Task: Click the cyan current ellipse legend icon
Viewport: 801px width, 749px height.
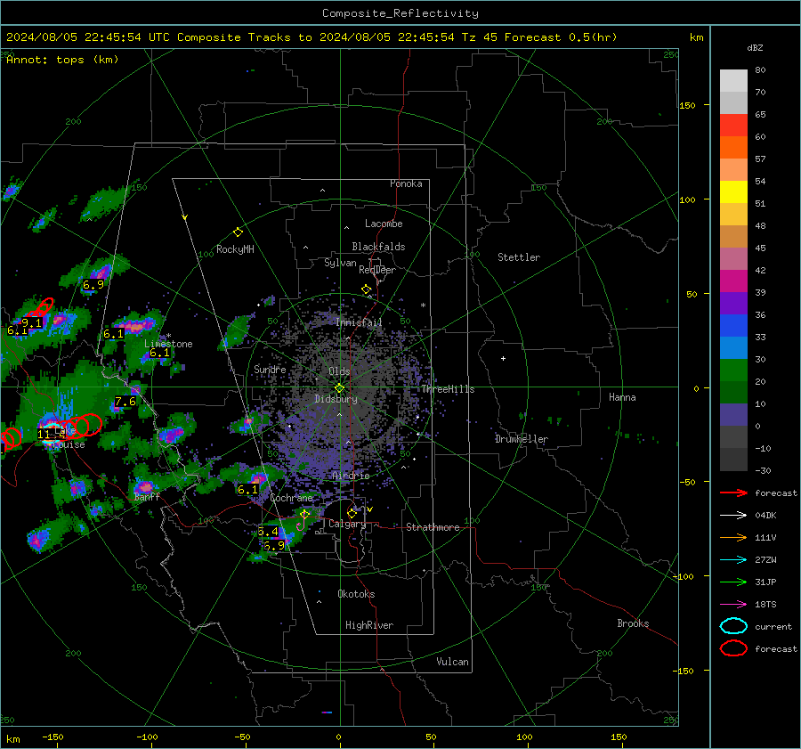Action: tap(733, 626)
